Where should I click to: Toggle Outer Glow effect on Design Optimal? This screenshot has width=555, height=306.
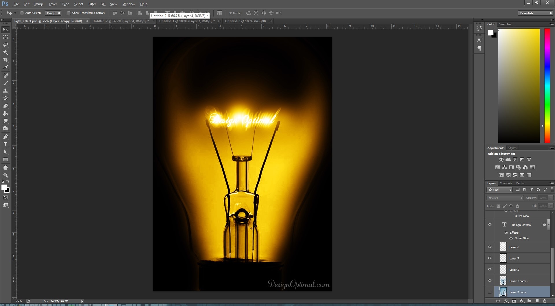click(511, 238)
